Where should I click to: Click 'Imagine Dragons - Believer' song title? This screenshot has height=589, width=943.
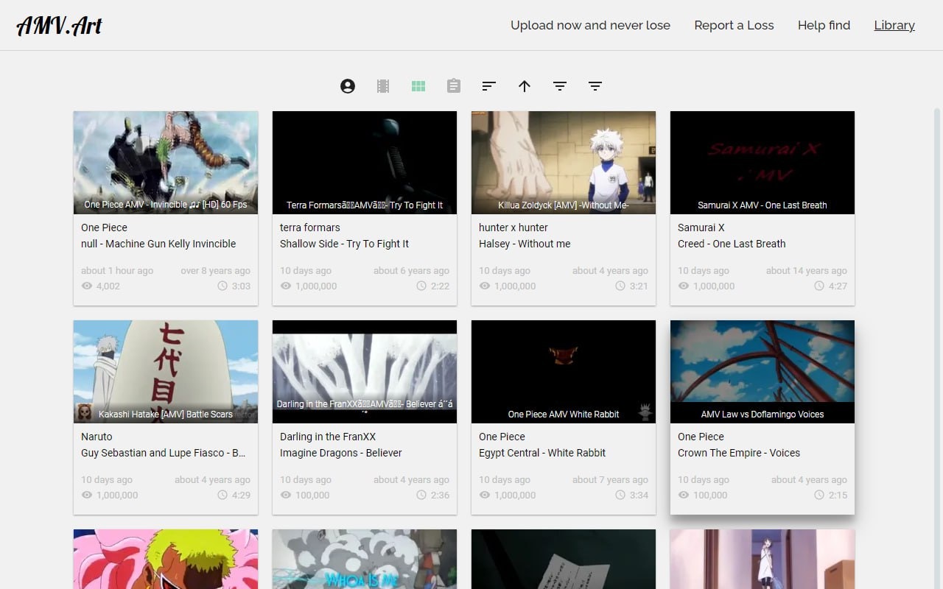click(341, 453)
